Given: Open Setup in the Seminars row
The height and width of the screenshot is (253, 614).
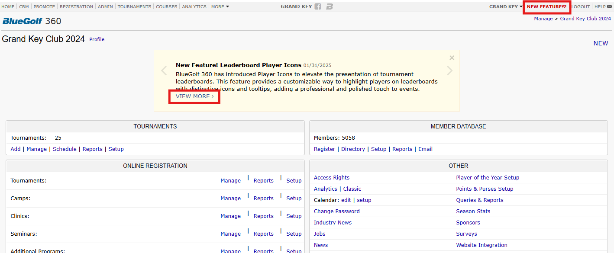Looking at the screenshot, I should click(x=294, y=234).
